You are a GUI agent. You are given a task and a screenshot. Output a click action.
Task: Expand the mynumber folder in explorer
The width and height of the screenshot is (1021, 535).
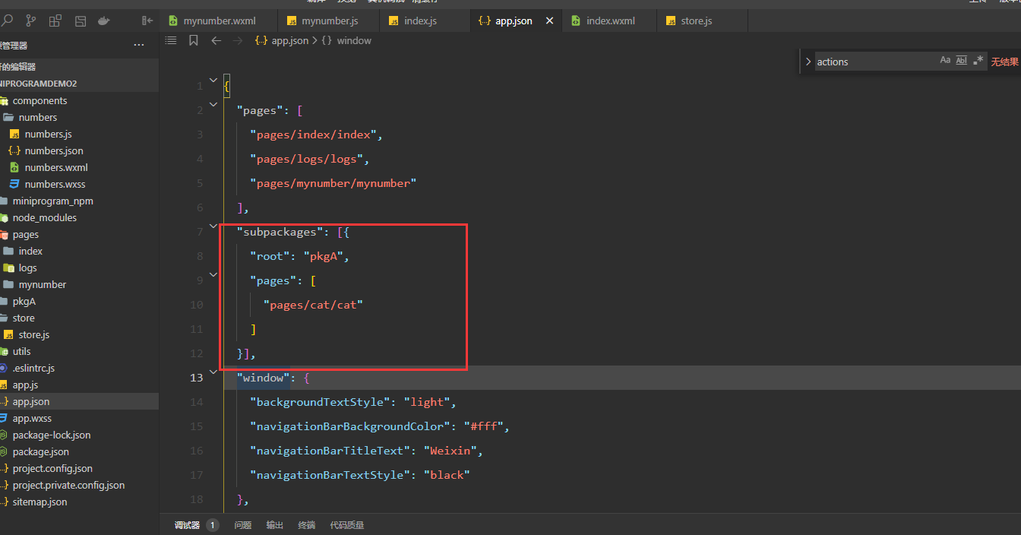[x=79, y=284]
